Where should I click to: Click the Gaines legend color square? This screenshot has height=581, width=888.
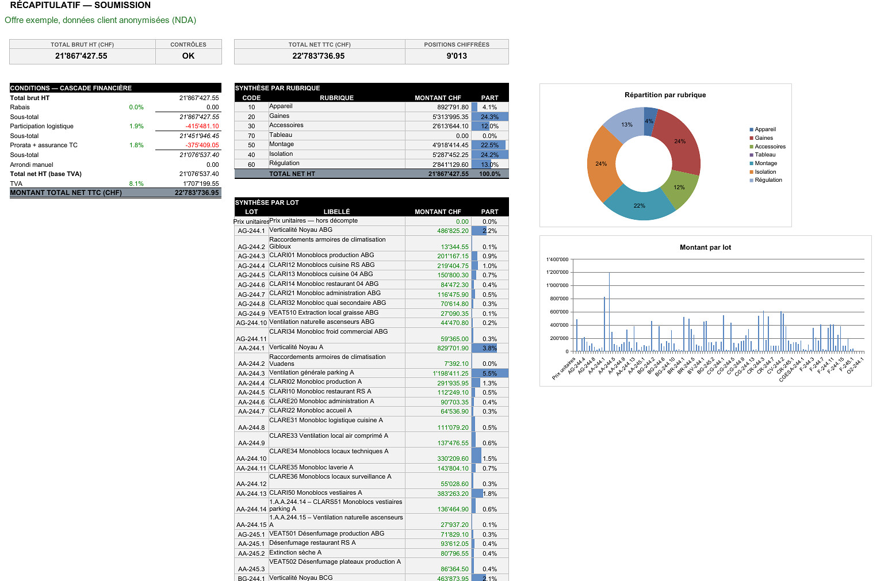point(751,138)
